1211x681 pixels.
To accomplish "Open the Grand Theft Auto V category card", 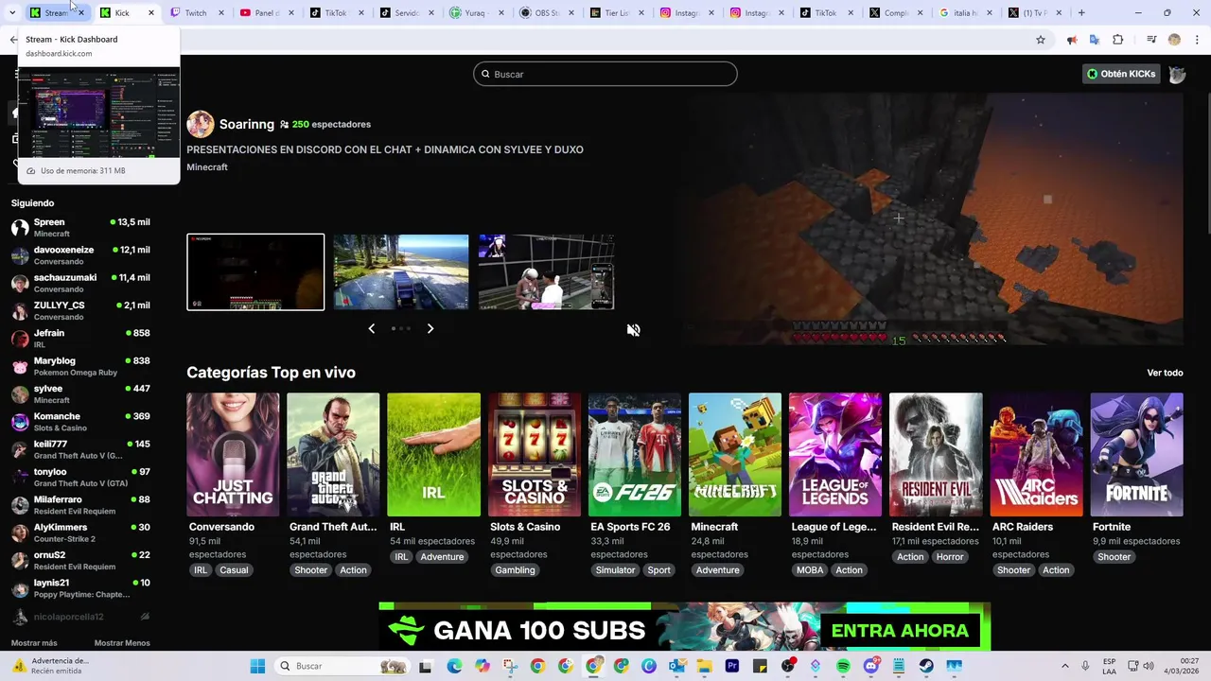I will pyautogui.click(x=333, y=455).
